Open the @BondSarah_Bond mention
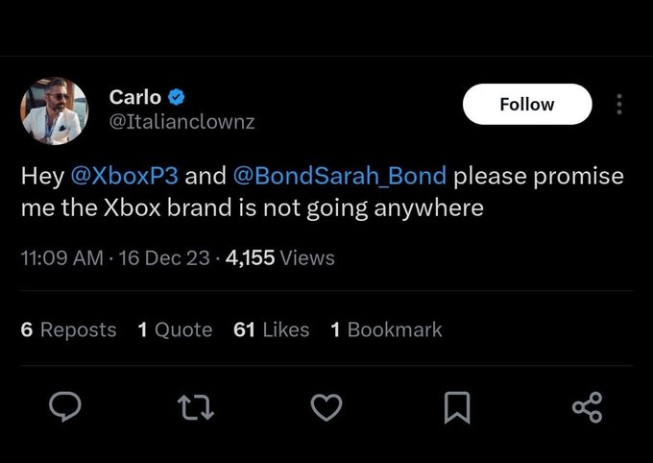 (x=340, y=176)
